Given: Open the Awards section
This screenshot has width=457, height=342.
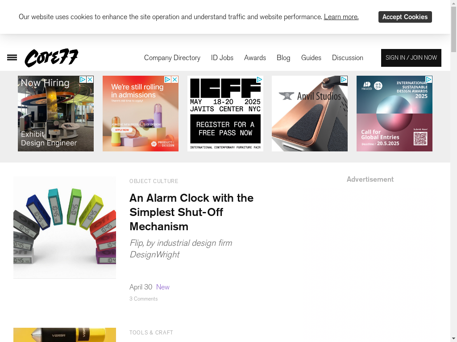Looking at the screenshot, I should point(255,58).
